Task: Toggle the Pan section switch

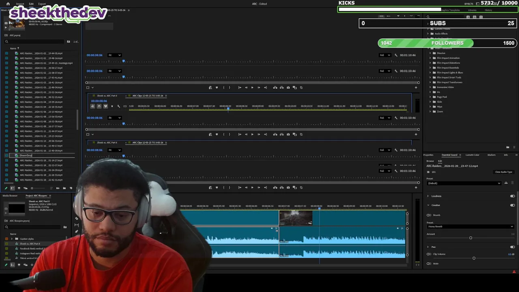Action: [513, 247]
